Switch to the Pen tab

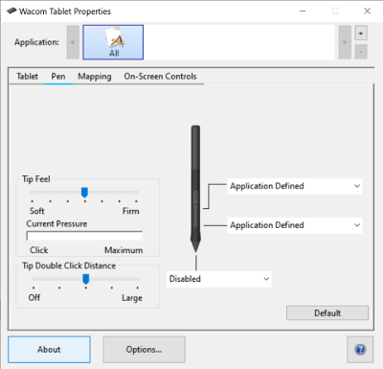pos(58,77)
